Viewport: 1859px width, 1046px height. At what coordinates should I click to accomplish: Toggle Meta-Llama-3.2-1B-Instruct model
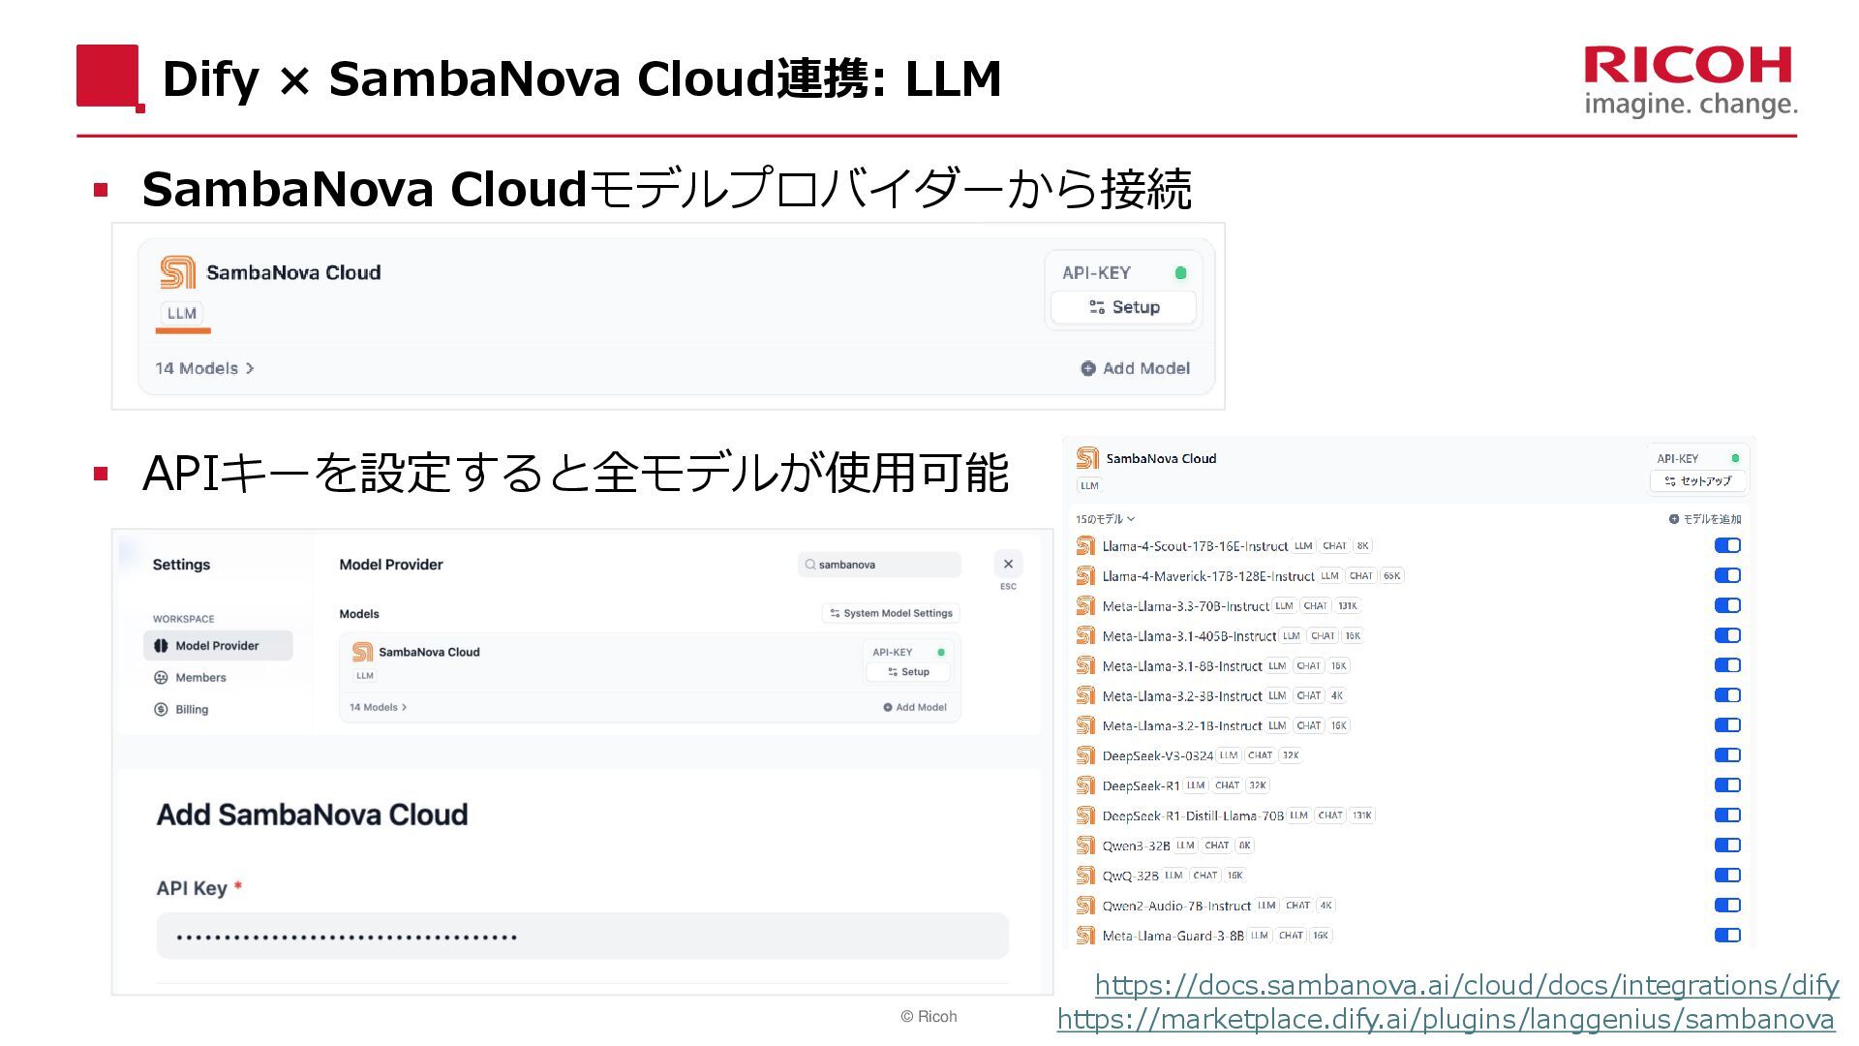tap(1727, 725)
